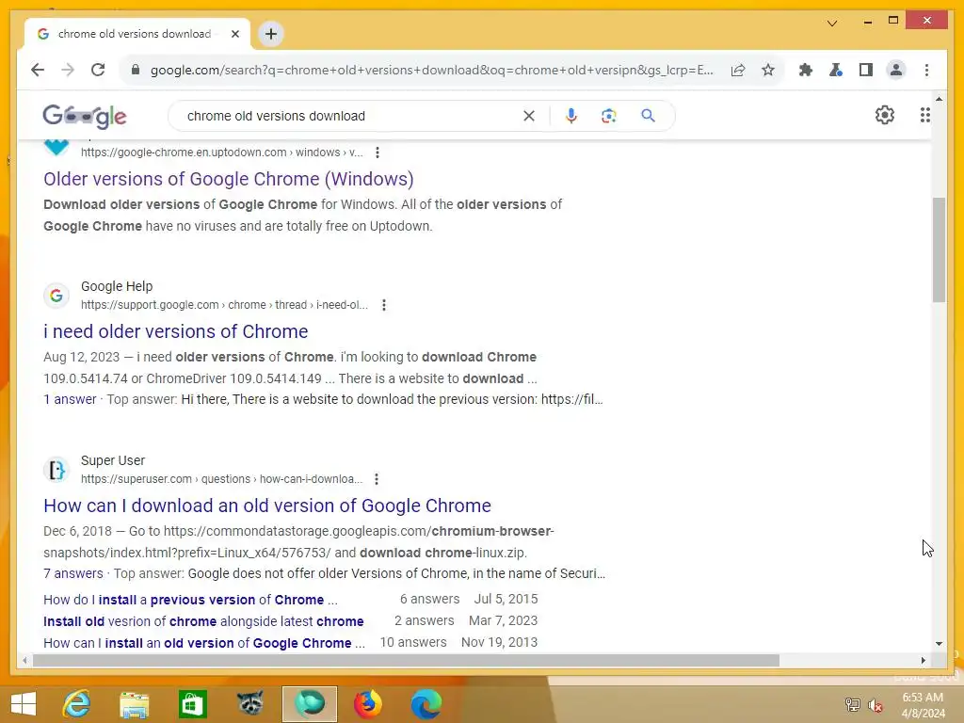
Task: Click the forward navigation arrow
Action: tap(68, 70)
